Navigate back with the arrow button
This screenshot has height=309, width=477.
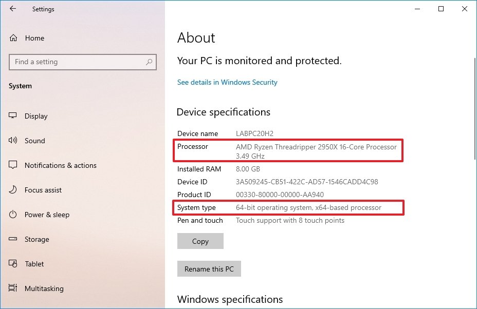(x=12, y=9)
